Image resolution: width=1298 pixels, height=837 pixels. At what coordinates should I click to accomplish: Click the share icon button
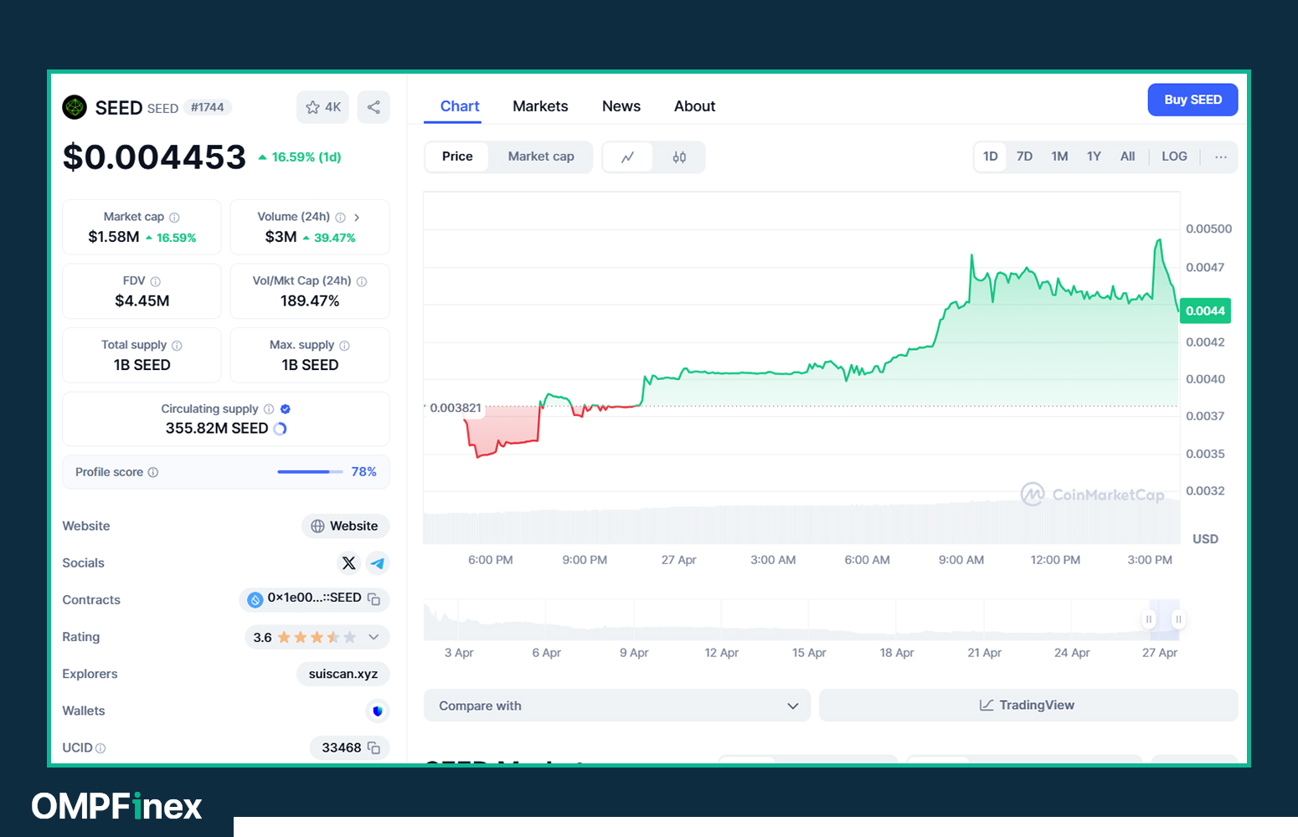tap(373, 107)
